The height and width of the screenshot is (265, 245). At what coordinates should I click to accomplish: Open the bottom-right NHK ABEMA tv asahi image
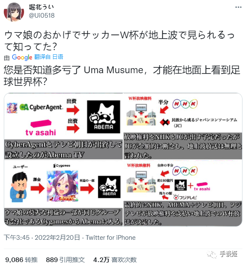tap(183, 193)
